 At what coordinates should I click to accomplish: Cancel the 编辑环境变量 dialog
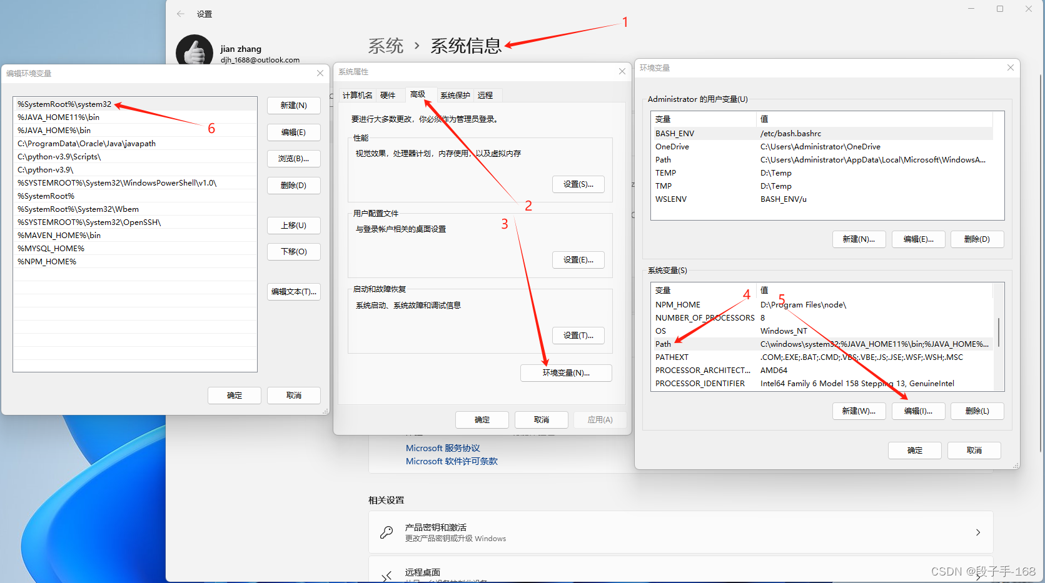[x=294, y=396]
